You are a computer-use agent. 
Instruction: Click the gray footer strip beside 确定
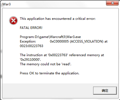point(48,91)
